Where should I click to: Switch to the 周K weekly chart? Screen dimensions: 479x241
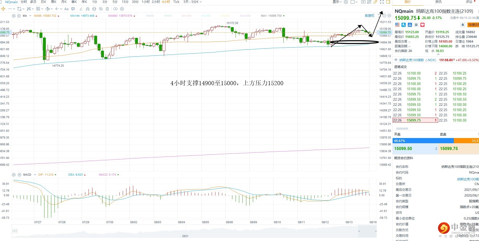pyautogui.click(x=54, y=2)
